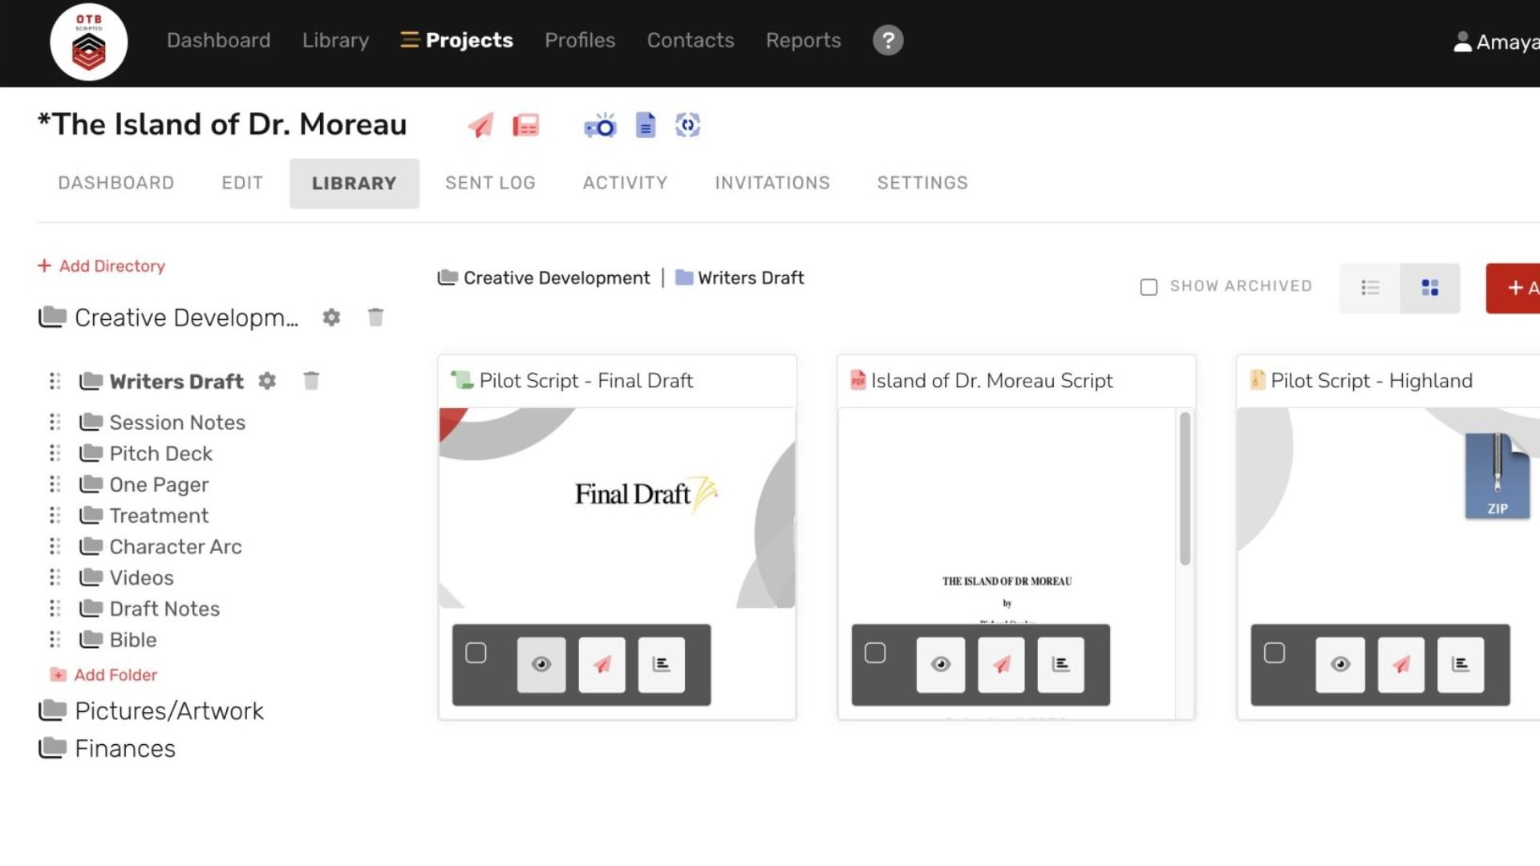Viewport: 1540px width, 866px height.
Task: Open Writers Draft folder settings gear
Action: point(267,381)
